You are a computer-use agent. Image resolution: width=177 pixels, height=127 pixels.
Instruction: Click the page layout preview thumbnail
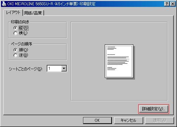119,61
